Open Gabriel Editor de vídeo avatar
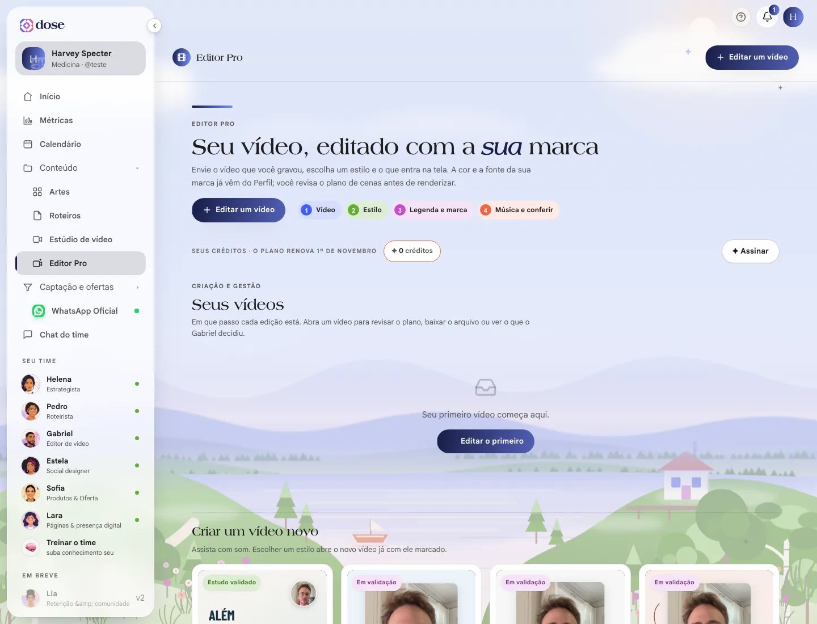This screenshot has width=817, height=624. point(31,439)
